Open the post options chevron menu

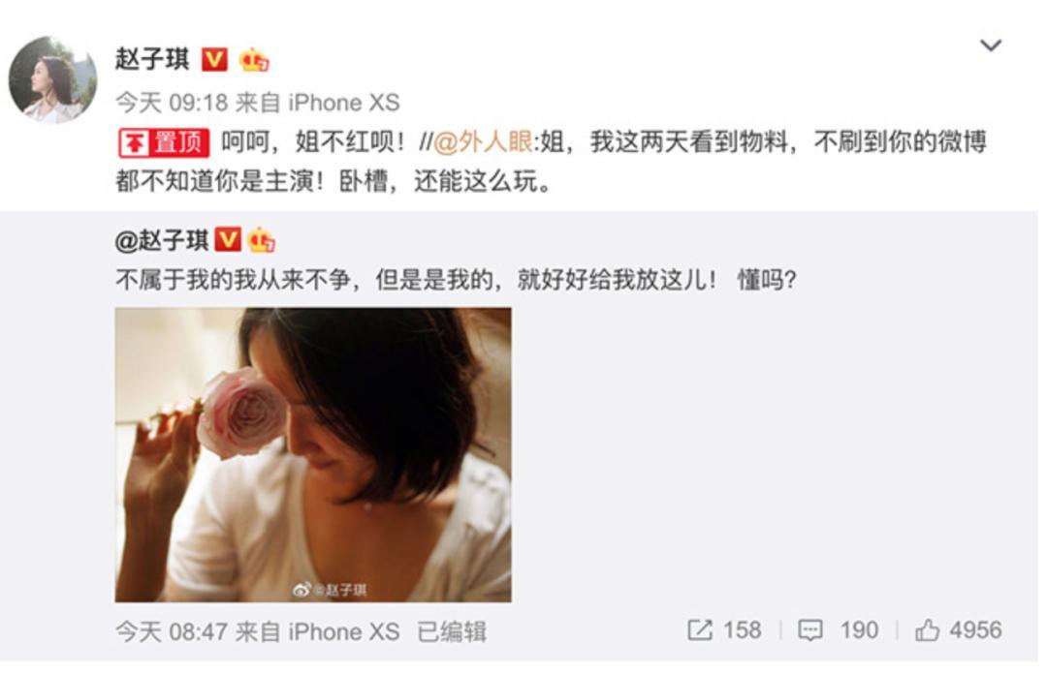(x=990, y=46)
